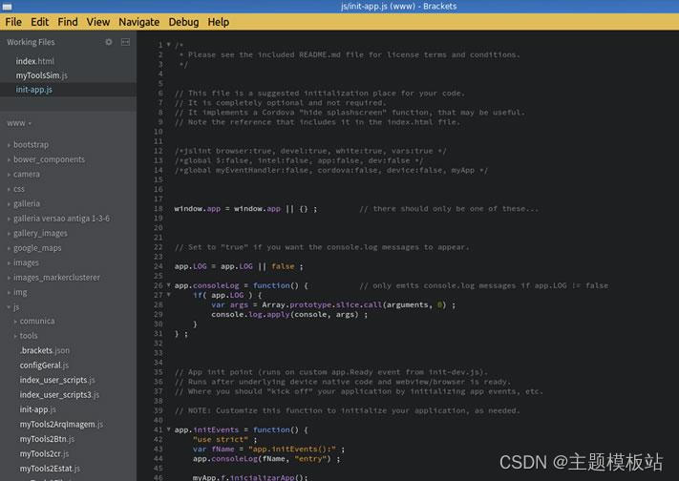The height and width of the screenshot is (481, 679).
Task: Collapse the js folder
Action: tap(16, 307)
